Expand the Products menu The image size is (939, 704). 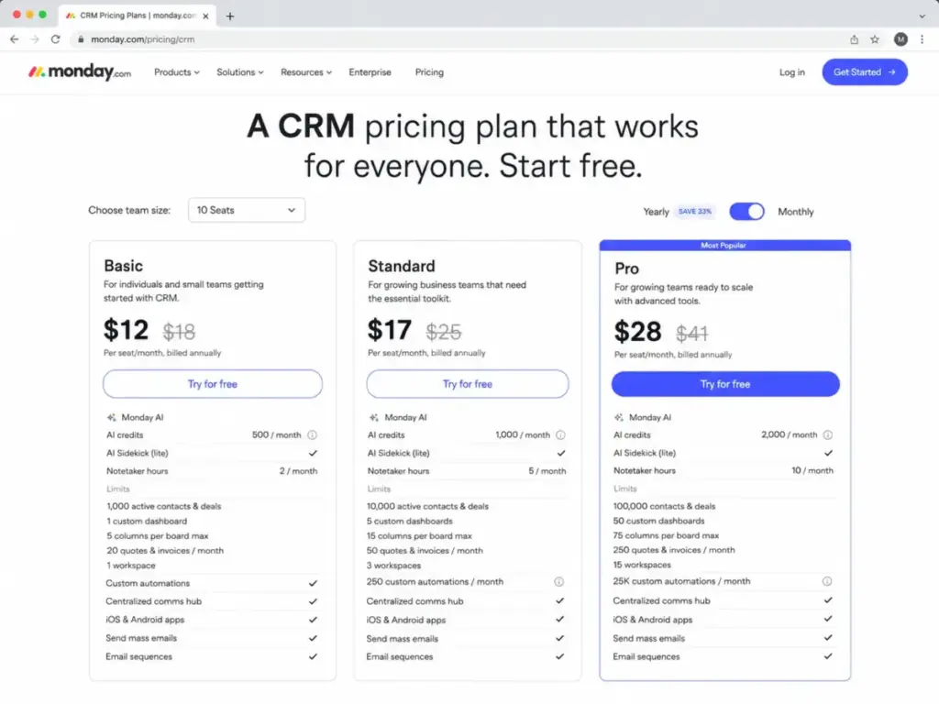[x=177, y=72]
